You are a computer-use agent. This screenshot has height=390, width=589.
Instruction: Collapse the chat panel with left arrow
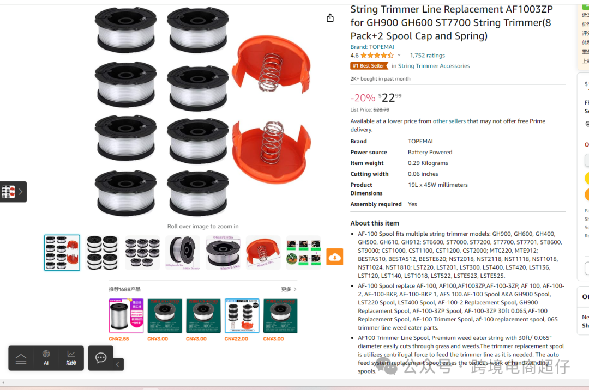[118, 364]
